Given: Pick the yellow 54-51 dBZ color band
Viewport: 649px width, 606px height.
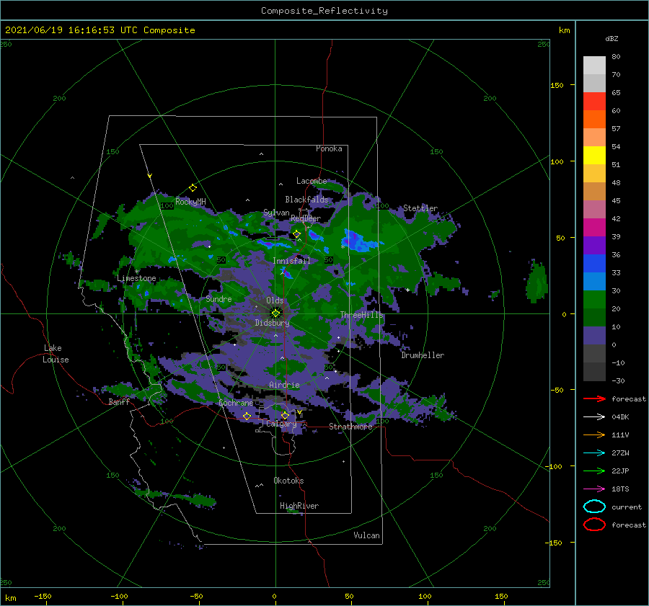Looking at the screenshot, I should pyautogui.click(x=594, y=156).
